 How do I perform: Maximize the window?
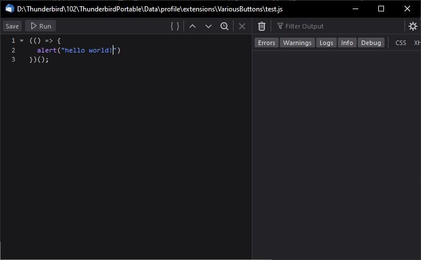(381, 9)
